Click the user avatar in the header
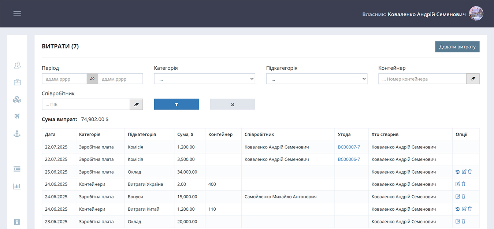The image size is (494, 229). click(476, 14)
